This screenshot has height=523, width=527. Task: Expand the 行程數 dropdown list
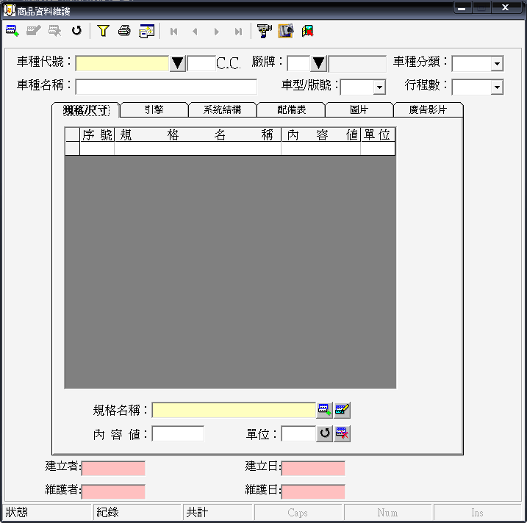497,87
